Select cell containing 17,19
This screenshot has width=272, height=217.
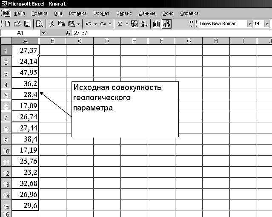[x=25, y=150]
